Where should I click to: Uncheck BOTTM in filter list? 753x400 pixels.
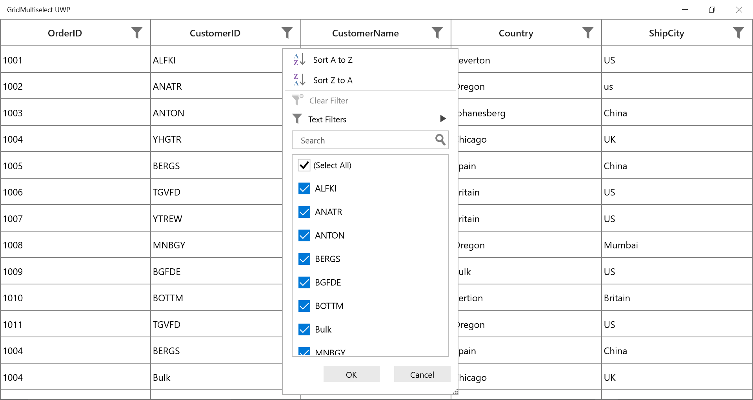click(304, 306)
